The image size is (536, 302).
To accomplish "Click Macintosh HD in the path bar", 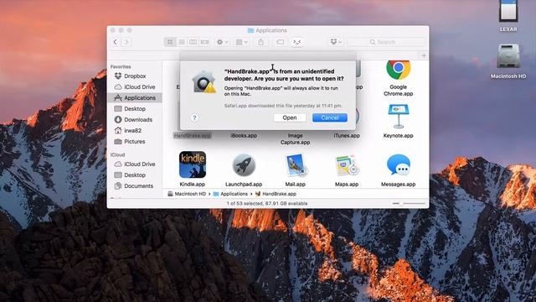I will (x=187, y=194).
